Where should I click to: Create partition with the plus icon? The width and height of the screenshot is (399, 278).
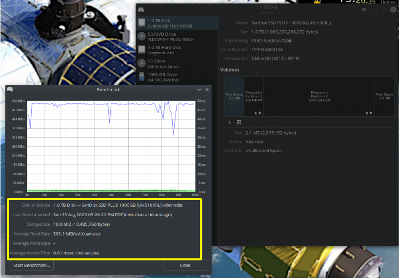229,122
